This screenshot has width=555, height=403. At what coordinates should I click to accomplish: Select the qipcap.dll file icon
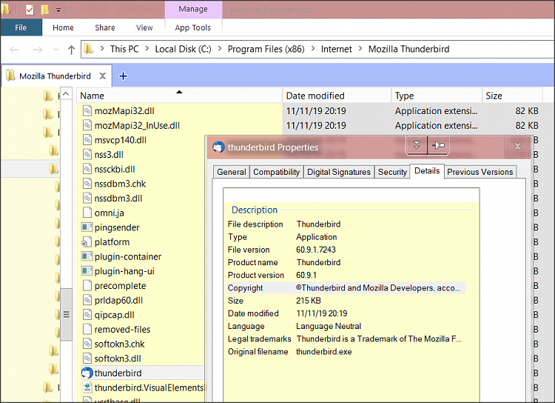pos(87,314)
